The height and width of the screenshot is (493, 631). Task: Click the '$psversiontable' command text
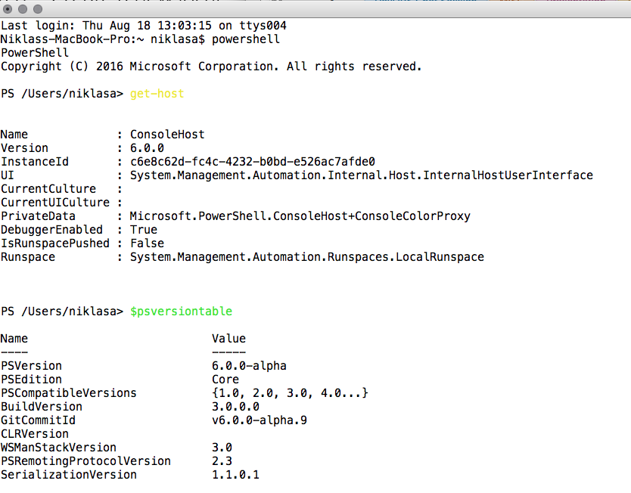[181, 312]
